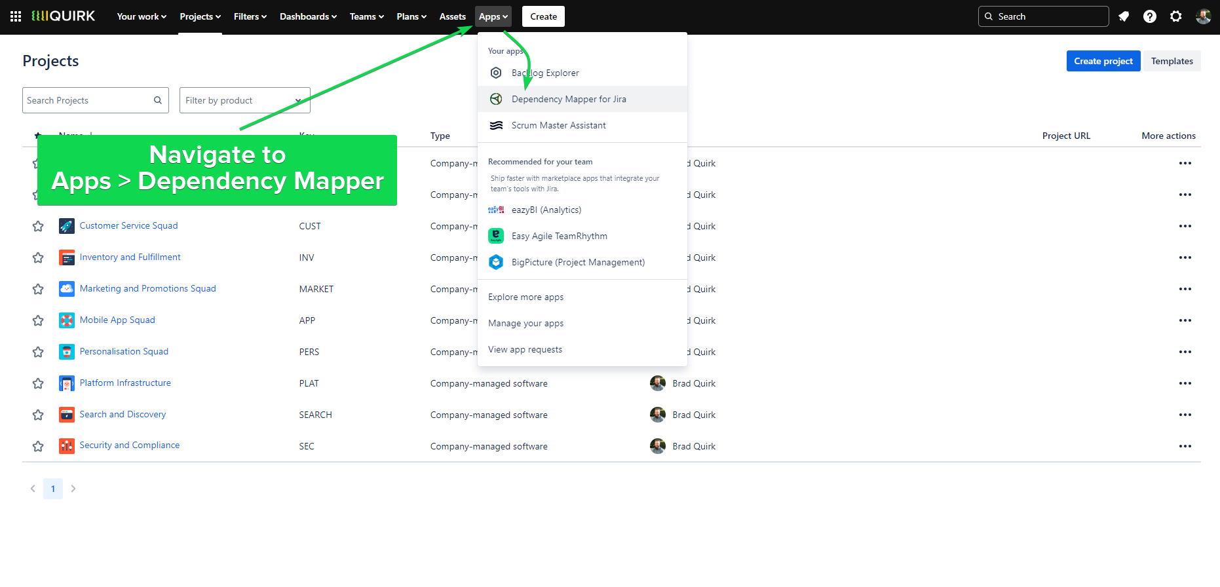1220x587 pixels.
Task: Open Assets in top navigation
Action: tap(452, 16)
